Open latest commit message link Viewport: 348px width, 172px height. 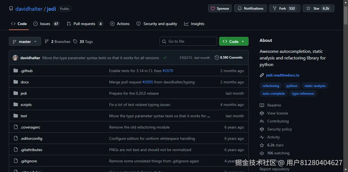pos(101,58)
